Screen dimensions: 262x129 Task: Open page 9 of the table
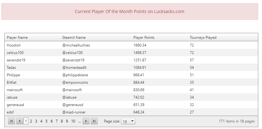click(67, 121)
